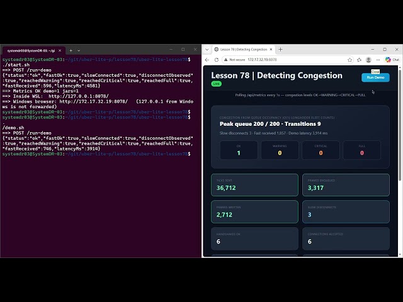The image size is (403, 302).
Task: Click the last terminal prompt line
Action: [96, 154]
